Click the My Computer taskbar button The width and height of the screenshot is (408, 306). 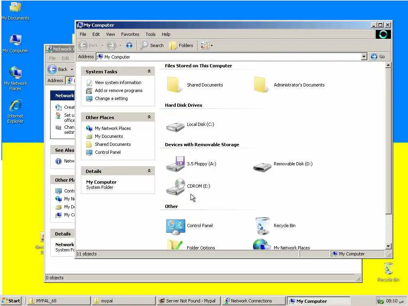(318, 301)
